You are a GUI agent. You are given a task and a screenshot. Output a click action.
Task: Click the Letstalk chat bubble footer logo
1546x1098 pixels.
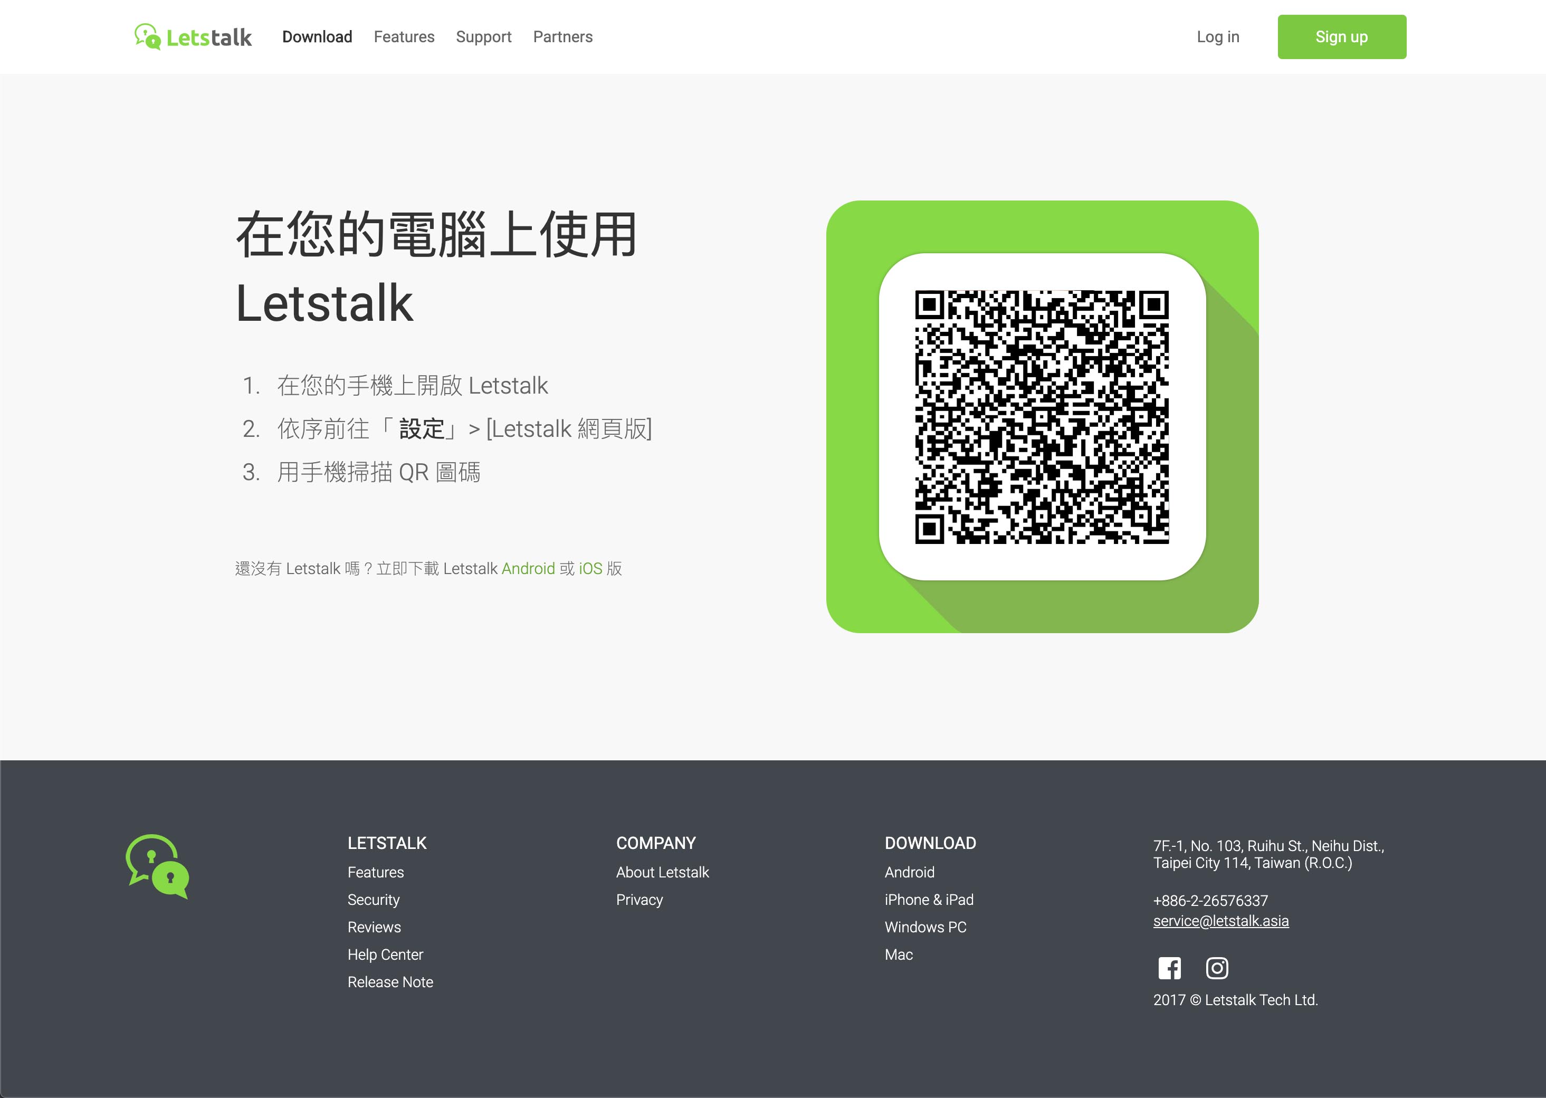pyautogui.click(x=158, y=866)
